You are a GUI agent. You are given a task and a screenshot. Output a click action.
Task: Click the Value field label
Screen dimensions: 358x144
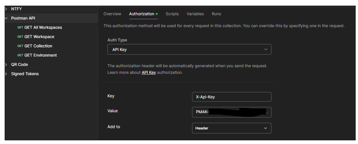click(113, 111)
